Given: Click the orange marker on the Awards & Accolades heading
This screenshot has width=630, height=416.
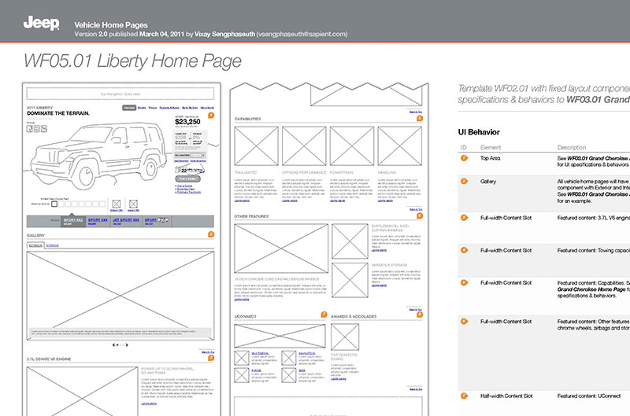Looking at the screenshot, I should coord(420,315).
